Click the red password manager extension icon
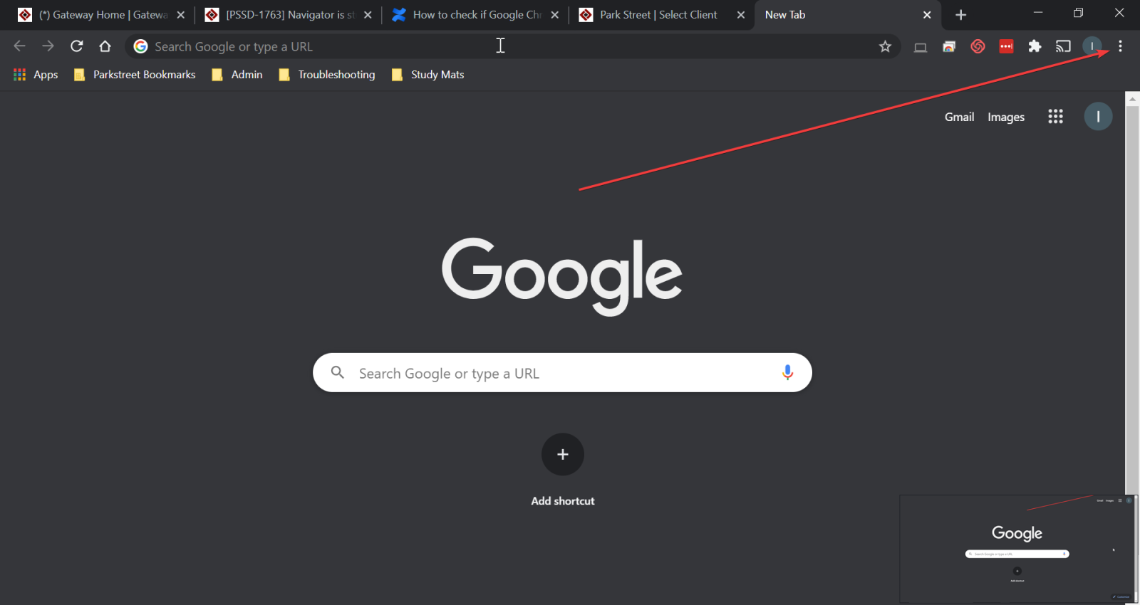This screenshot has height=605, width=1140. (x=1006, y=46)
